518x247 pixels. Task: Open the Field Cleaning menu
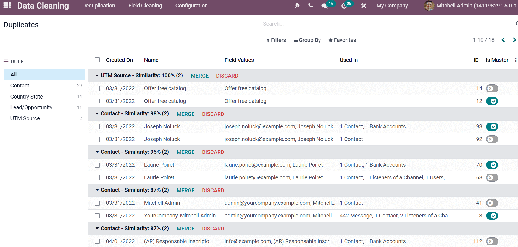[x=145, y=6]
